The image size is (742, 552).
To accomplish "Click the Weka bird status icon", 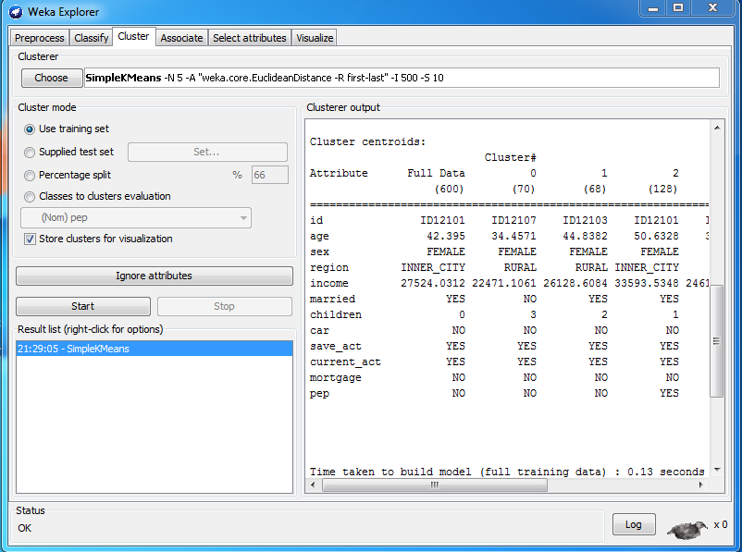I will 687,529.
